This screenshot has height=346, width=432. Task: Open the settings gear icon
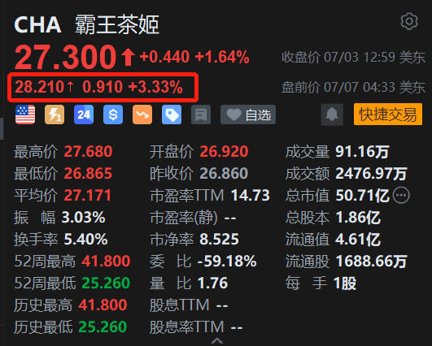(409, 21)
